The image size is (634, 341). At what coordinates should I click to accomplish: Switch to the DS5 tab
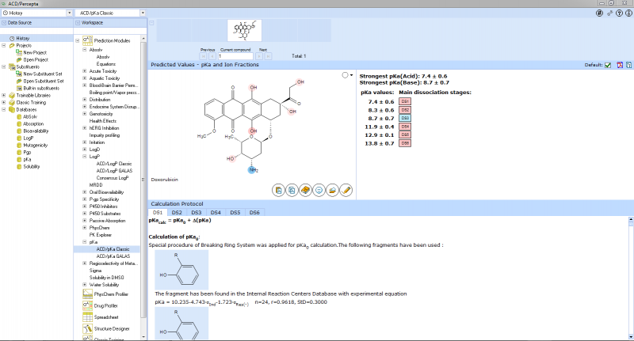tap(235, 212)
